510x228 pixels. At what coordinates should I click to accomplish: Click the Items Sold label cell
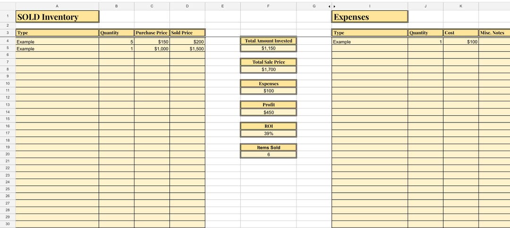tap(268, 147)
